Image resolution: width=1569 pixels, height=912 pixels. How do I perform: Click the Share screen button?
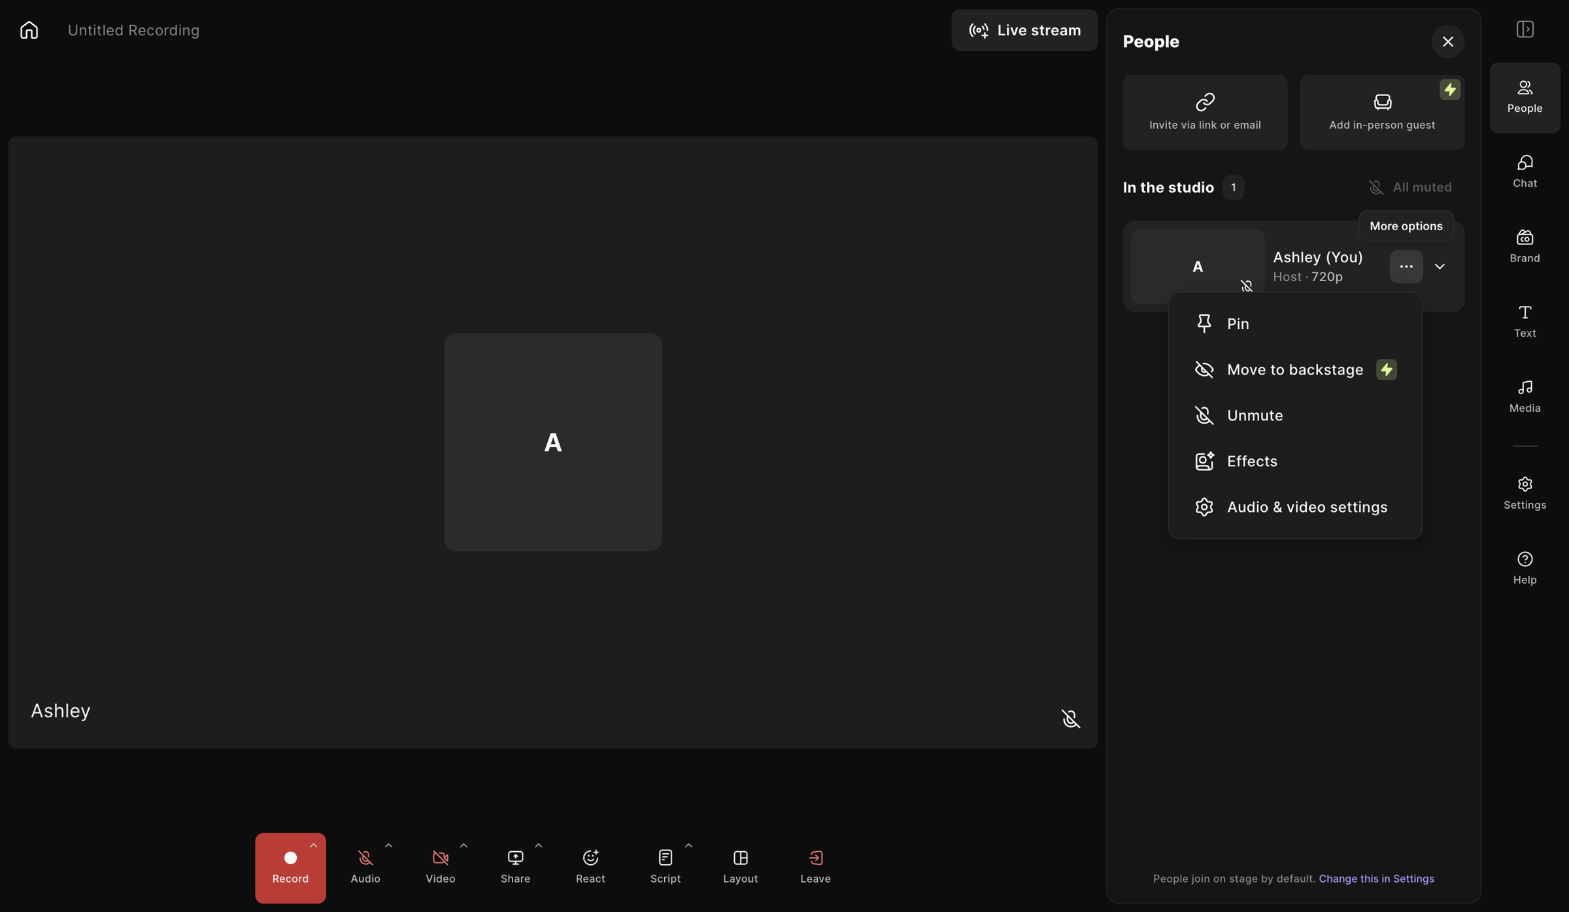(515, 868)
